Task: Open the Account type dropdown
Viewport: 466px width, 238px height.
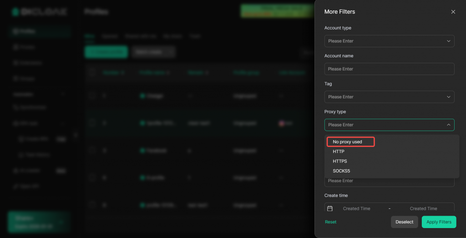Action: [x=385, y=41]
